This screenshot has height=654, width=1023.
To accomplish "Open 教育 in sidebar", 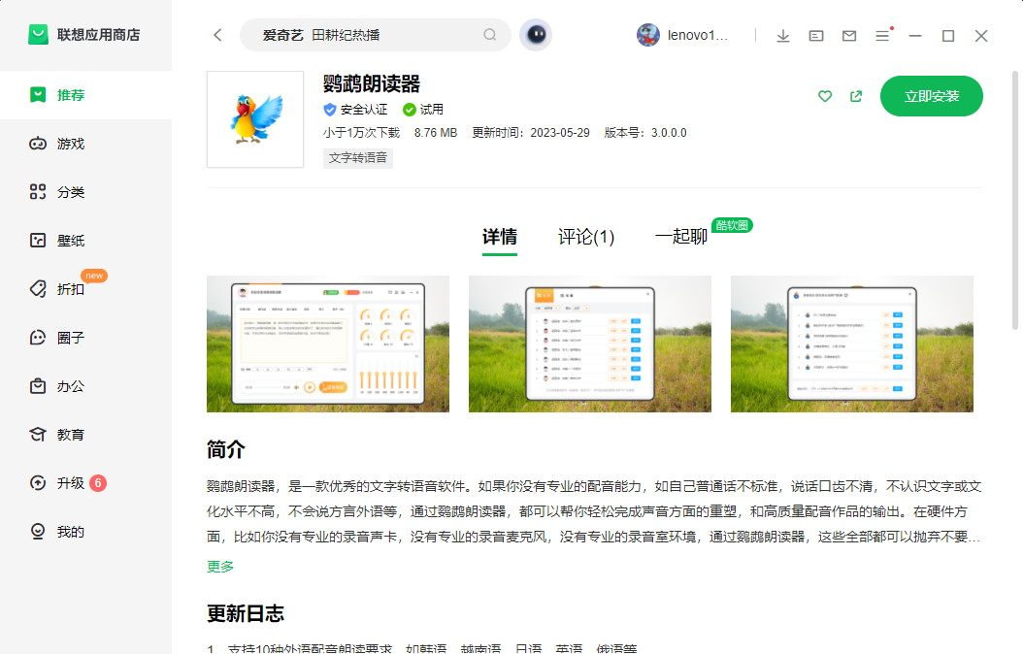I will 85,435.
